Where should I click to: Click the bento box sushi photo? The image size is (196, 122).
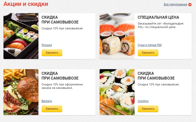point(21,36)
